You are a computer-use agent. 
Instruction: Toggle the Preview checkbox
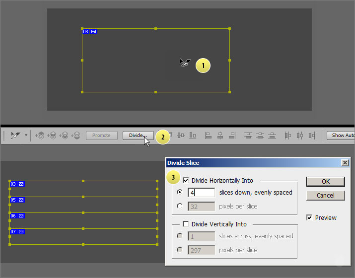pyautogui.click(x=309, y=217)
